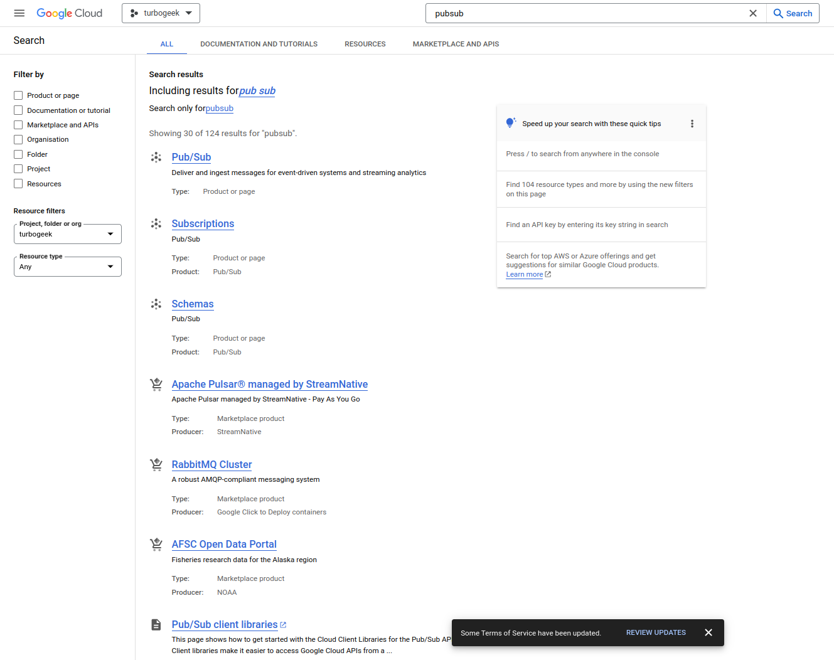Open Apache Pulsar managed by StreamNative link
This screenshot has height=660, width=834.
point(270,385)
